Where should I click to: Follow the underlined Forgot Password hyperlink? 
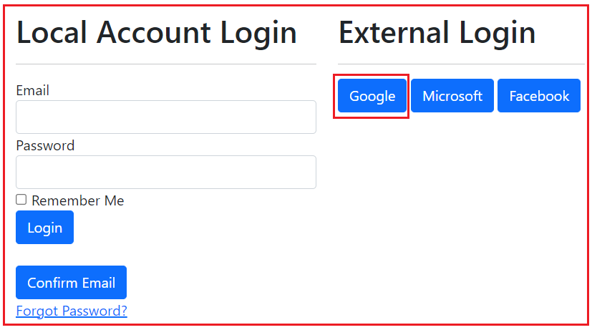coord(72,311)
